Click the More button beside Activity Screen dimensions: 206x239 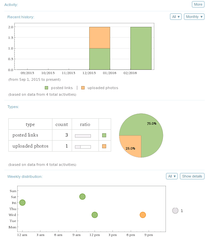(x=198, y=4)
